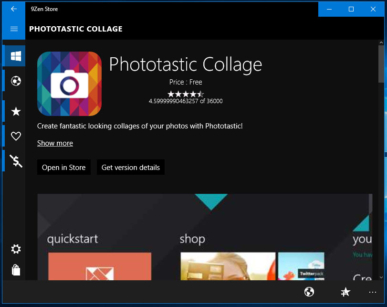Viewport: 387px width, 307px height.
Task: Open the star sidebar section
Action: tap(16, 111)
